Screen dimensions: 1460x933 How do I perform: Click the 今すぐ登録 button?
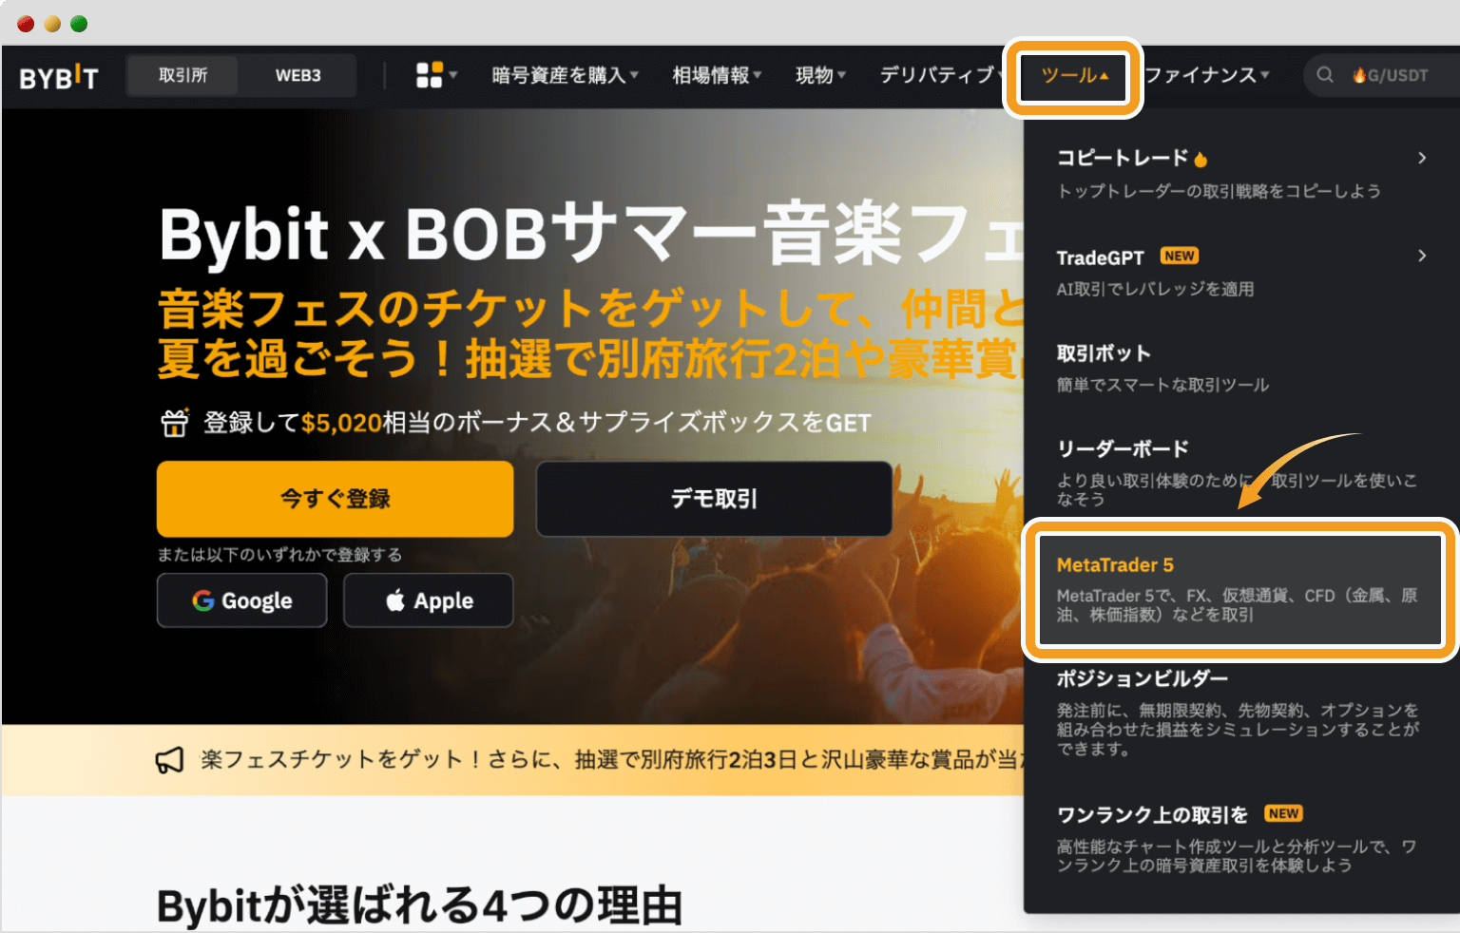[336, 499]
